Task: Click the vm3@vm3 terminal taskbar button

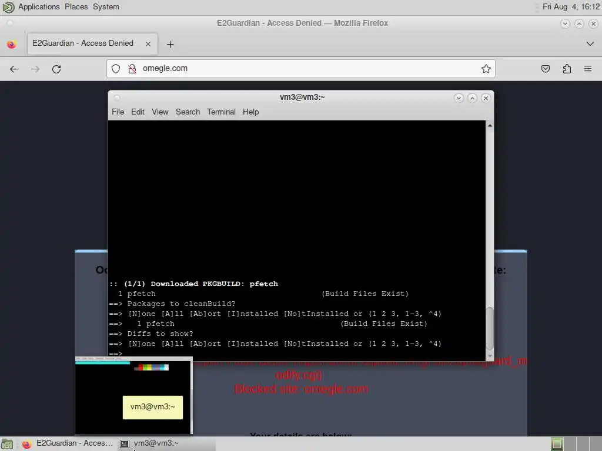Action: [166, 443]
